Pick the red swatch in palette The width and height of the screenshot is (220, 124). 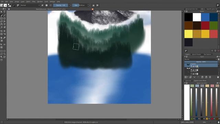click(x=205, y=25)
